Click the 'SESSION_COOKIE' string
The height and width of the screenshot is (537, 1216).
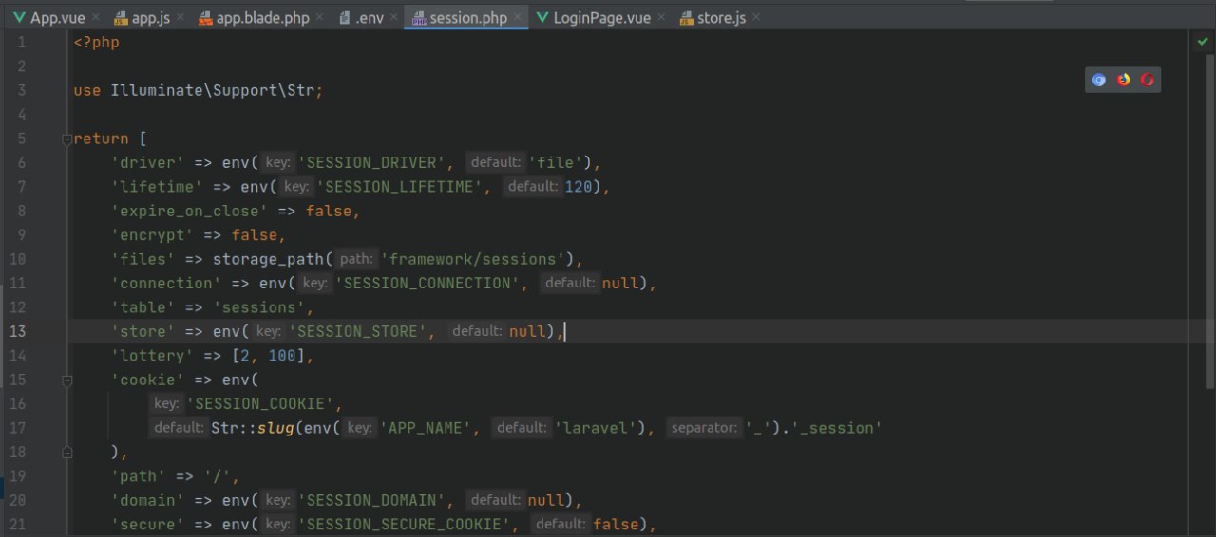pyautogui.click(x=259, y=404)
